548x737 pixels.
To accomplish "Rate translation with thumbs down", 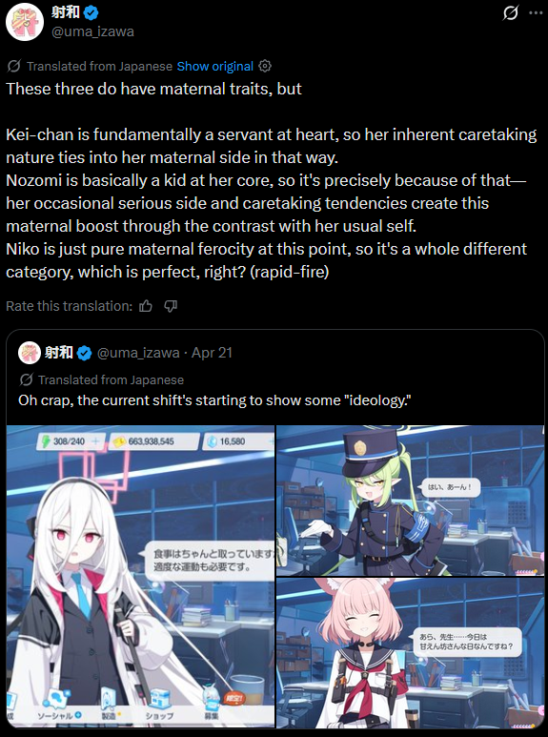I will click(171, 306).
